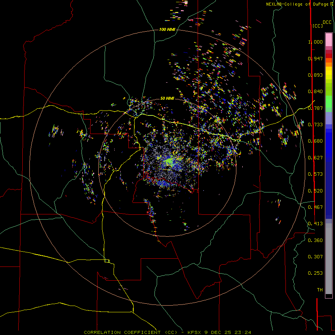
Task: Click the 0.840 scale value
Action: click(x=315, y=92)
